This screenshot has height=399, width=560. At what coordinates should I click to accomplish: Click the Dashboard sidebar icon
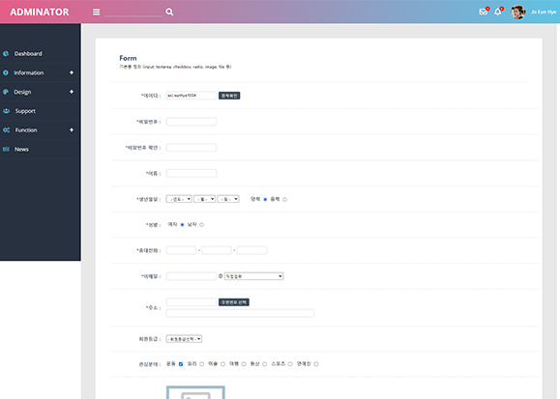pos(6,53)
